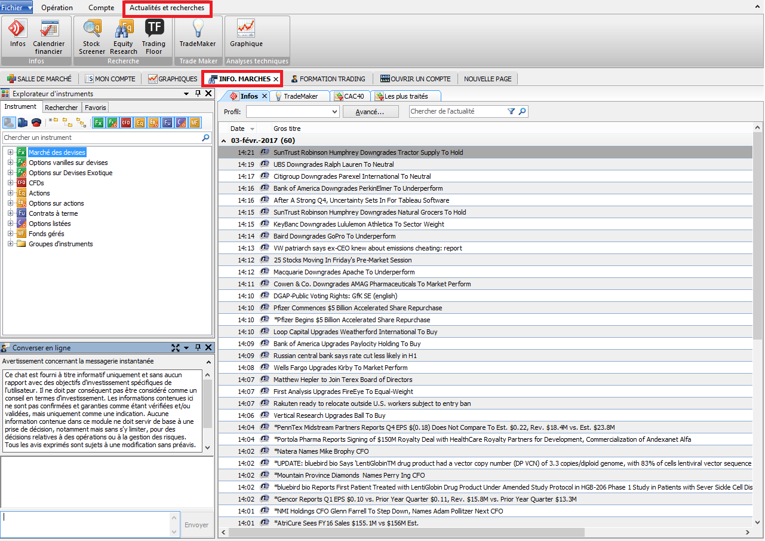Click the two-level folder tree icon
The image size is (765, 541).
67,123
